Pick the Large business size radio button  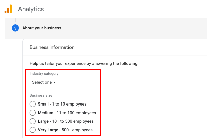(x=33, y=121)
